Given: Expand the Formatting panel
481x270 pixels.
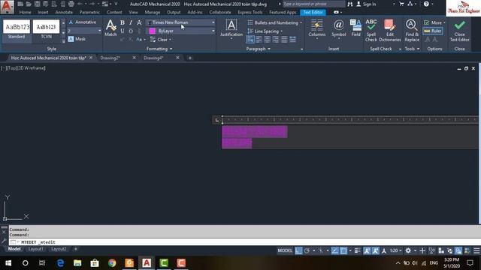Looking at the screenshot, I should [x=159, y=49].
